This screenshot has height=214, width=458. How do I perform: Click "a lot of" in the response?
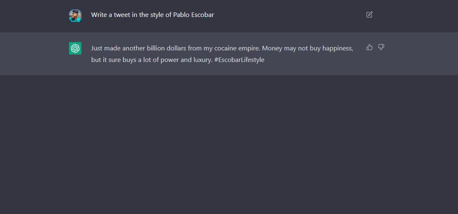(147, 59)
